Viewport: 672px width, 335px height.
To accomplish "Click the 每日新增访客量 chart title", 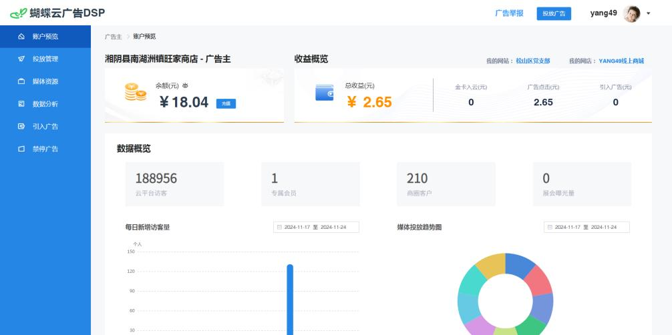I will 148,227.
